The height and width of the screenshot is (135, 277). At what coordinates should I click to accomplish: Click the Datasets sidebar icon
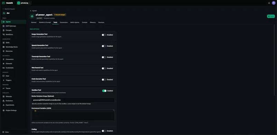point(4,96)
